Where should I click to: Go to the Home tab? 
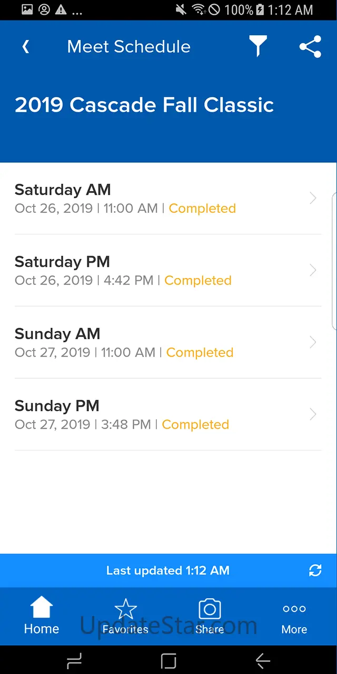(x=42, y=616)
